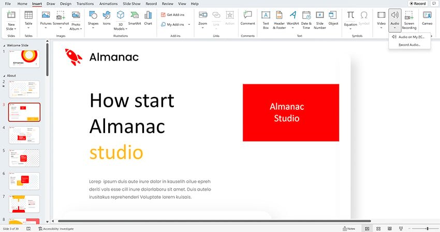Insert a SmartArt graphic
This screenshot has width=440, height=232.
pos(135,18)
